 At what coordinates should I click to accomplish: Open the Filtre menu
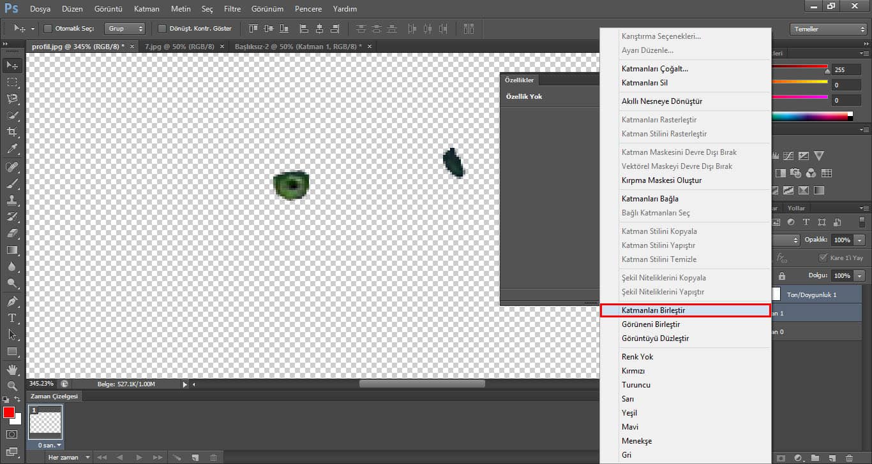pyautogui.click(x=232, y=9)
